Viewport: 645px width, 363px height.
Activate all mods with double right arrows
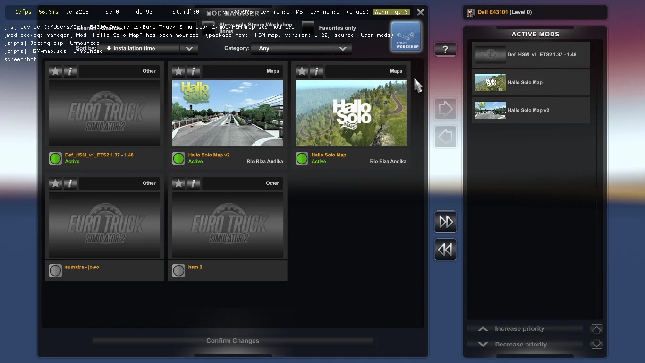point(445,222)
